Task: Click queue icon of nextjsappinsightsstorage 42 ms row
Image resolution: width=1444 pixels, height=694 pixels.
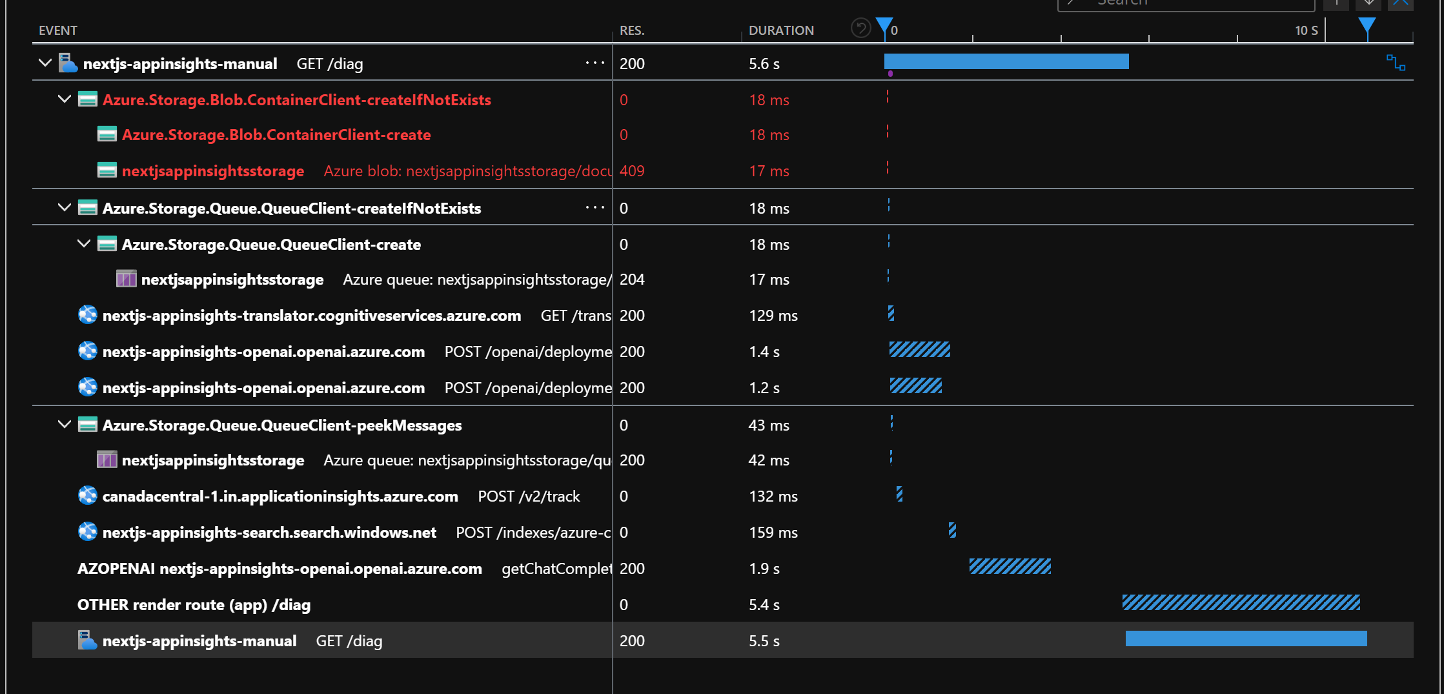Action: point(107,460)
